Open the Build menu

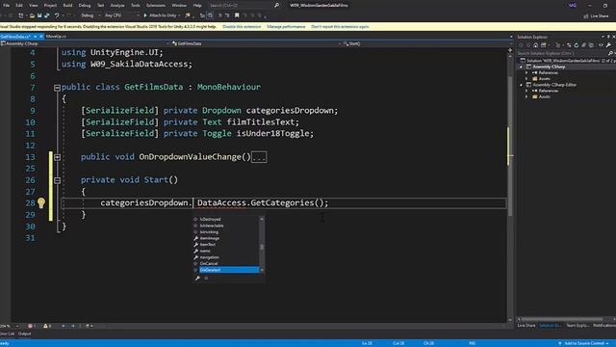pyautogui.click(x=67, y=6)
